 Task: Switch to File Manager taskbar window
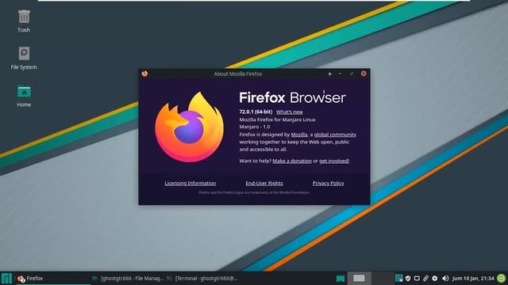coord(128,278)
